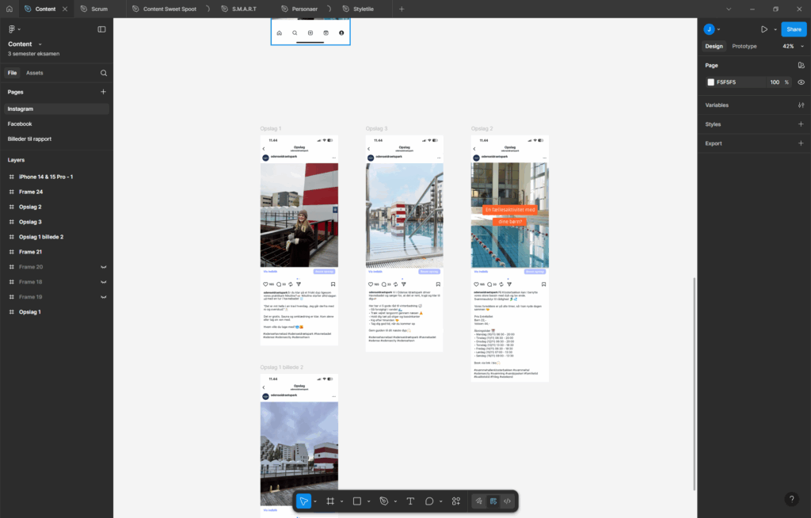This screenshot has height=518, width=811.
Task: Toggle the sidebar panel collapse icon
Action: 102,29
